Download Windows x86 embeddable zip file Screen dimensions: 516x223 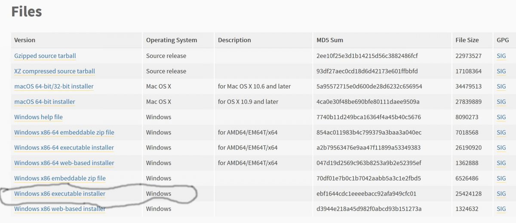coord(60,178)
